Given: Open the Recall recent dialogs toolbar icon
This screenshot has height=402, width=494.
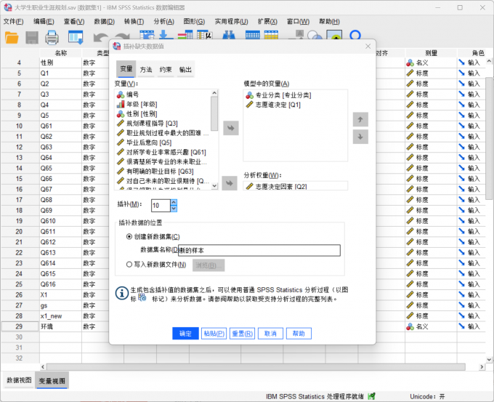Looking at the screenshot, I should coord(76,38).
